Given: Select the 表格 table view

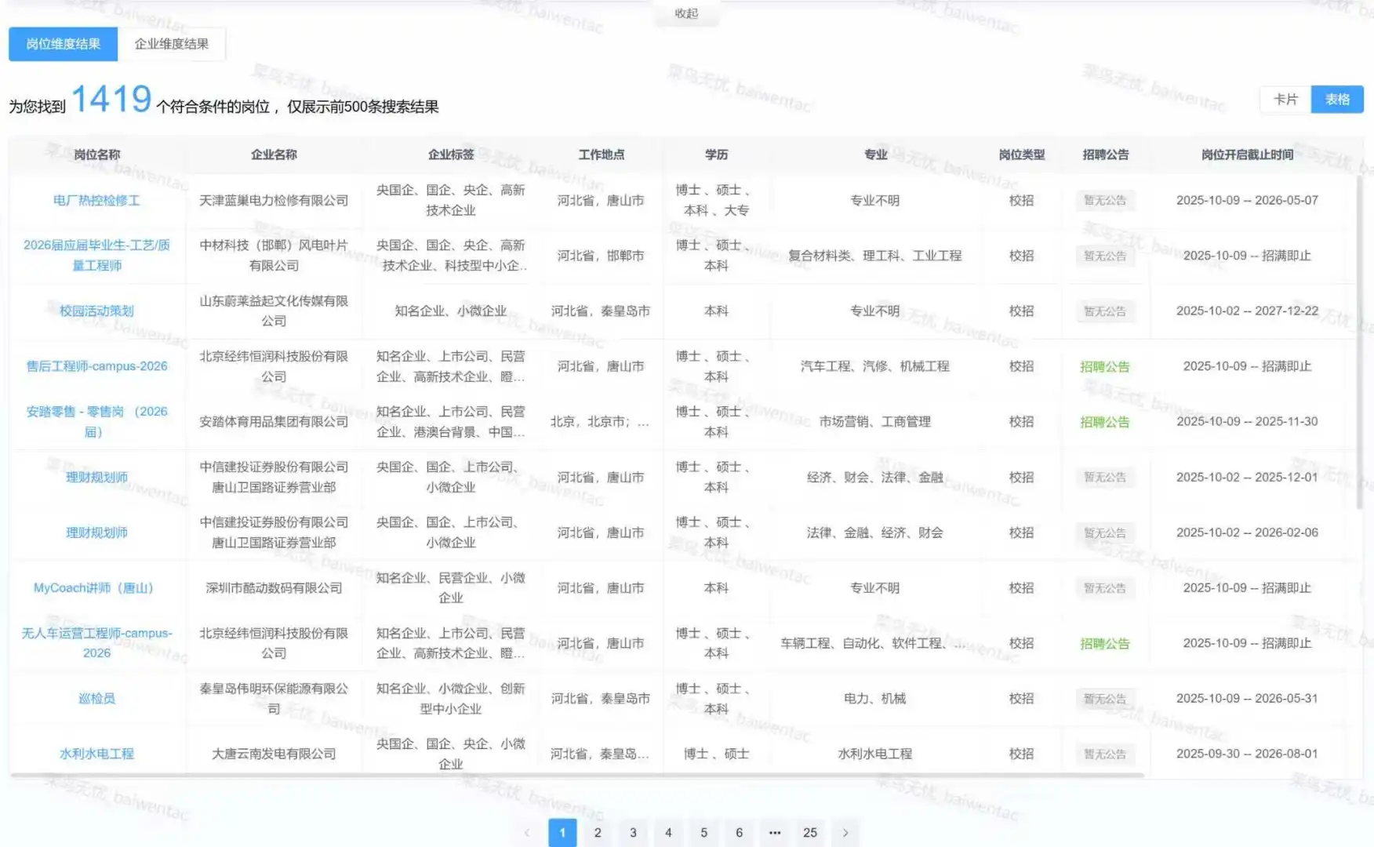Looking at the screenshot, I should point(1336,100).
